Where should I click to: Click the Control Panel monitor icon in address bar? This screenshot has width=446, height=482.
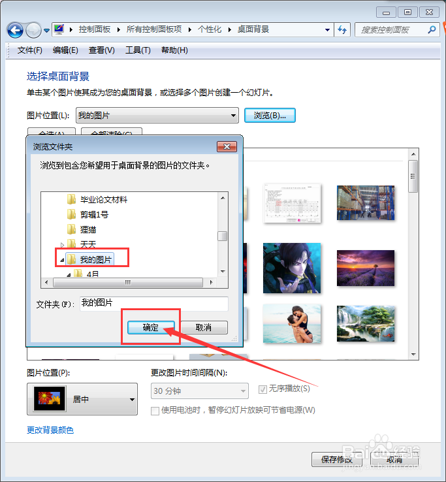pyautogui.click(x=59, y=29)
